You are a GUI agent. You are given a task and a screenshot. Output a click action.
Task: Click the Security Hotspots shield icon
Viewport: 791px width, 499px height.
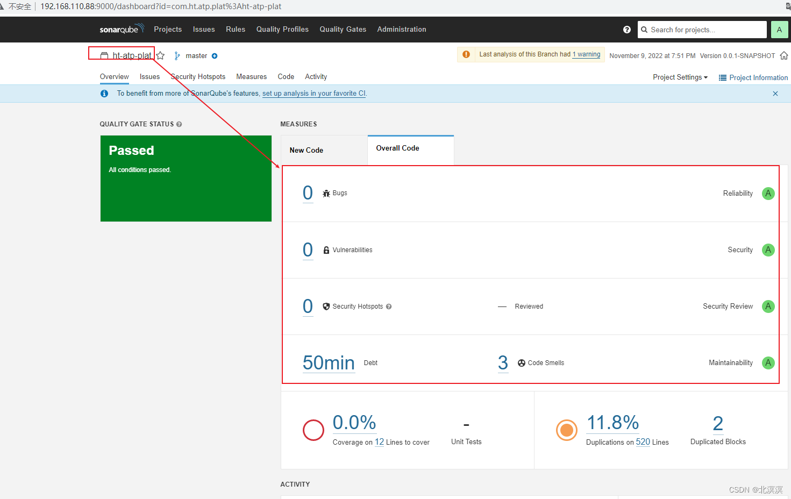pyautogui.click(x=326, y=306)
